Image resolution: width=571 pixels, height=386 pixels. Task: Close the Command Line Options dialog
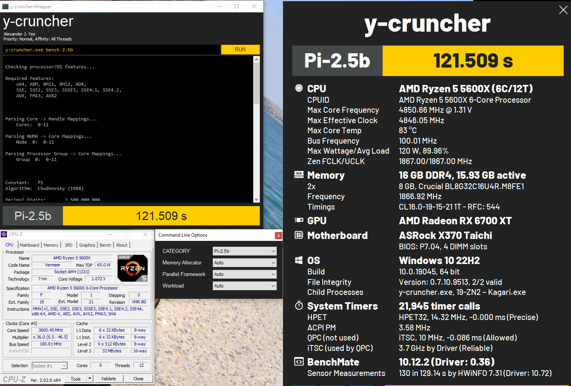tap(278, 235)
